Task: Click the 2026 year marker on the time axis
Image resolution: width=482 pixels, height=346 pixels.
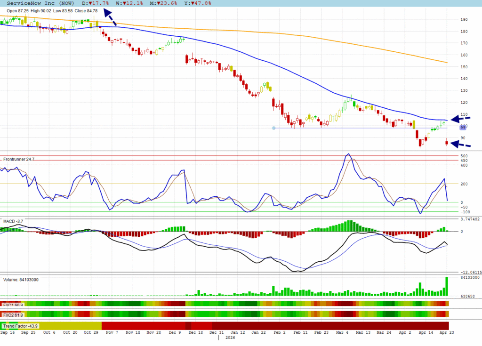Action: pyautogui.click(x=230, y=338)
